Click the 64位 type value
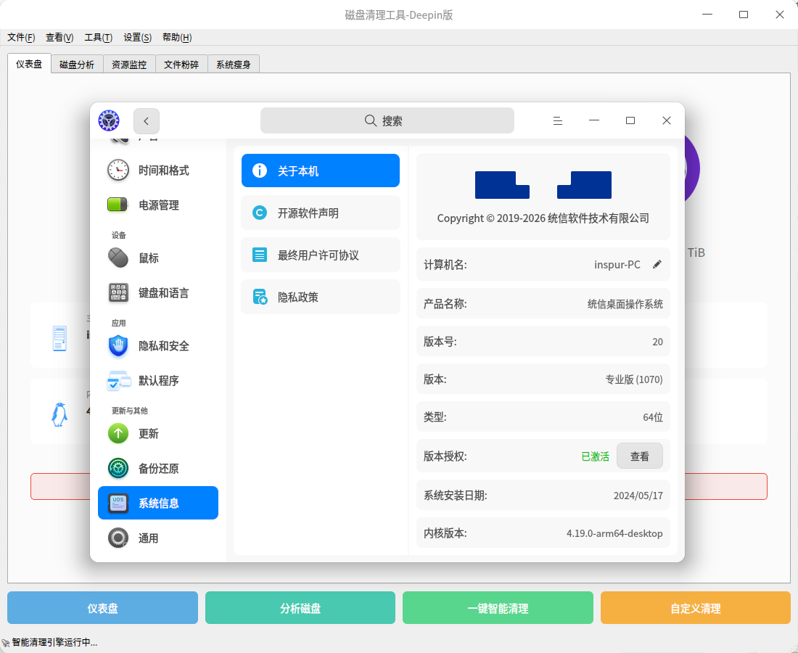Screen dimensions: 798x653 pyautogui.click(x=653, y=417)
